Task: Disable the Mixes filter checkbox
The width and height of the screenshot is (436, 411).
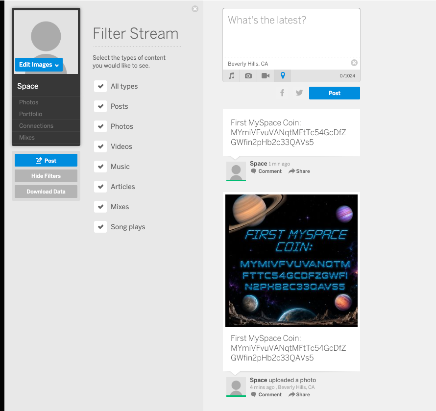Action: [x=100, y=207]
